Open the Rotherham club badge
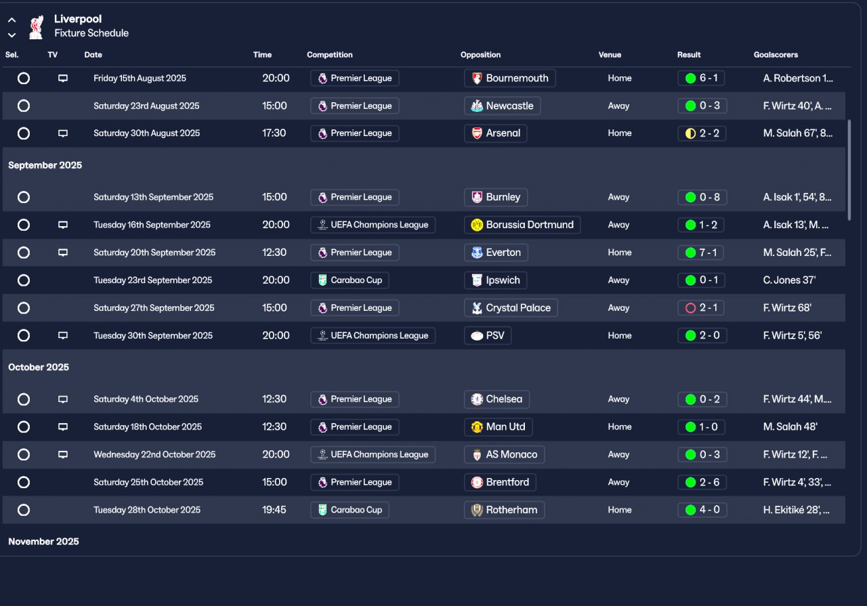This screenshot has width=867, height=606. (x=477, y=511)
